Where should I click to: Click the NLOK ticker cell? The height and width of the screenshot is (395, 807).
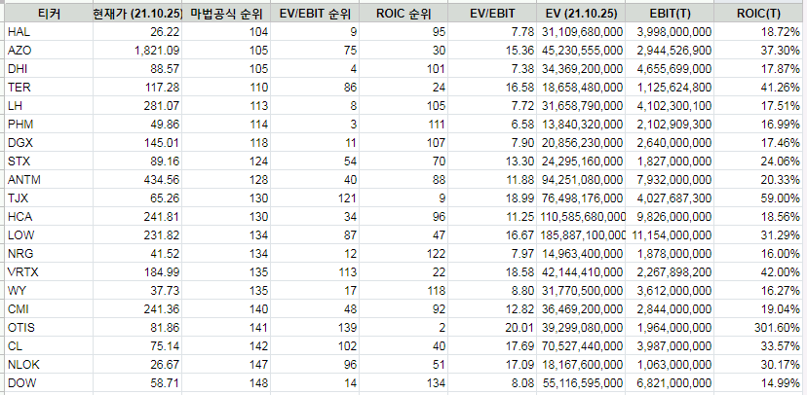click(x=49, y=365)
